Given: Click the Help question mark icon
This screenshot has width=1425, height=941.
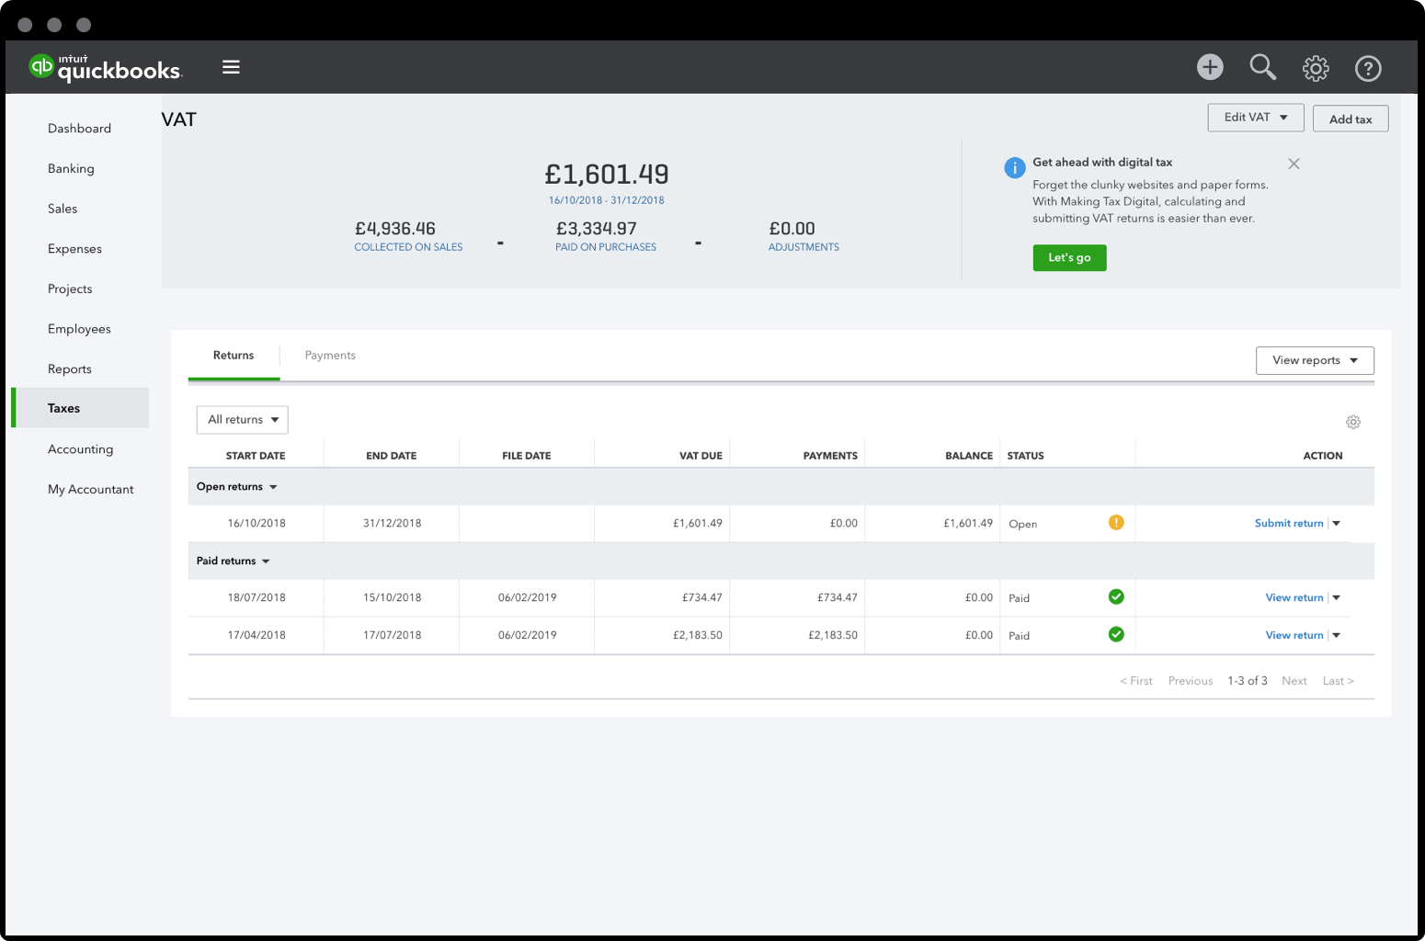Looking at the screenshot, I should (x=1368, y=67).
